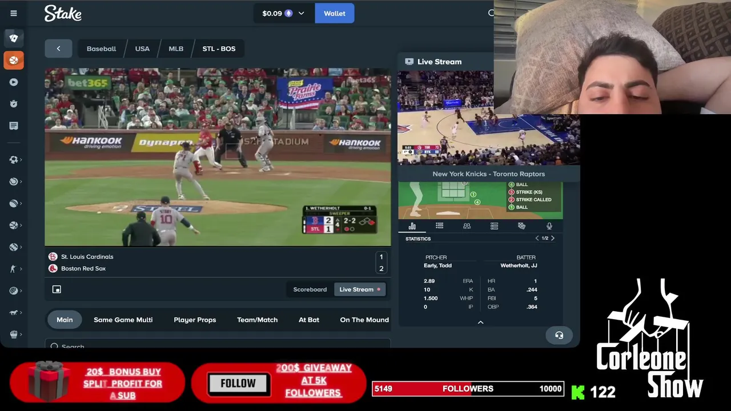
Task: Select the orange Sports basketball sidebar icon
Action: point(14,60)
